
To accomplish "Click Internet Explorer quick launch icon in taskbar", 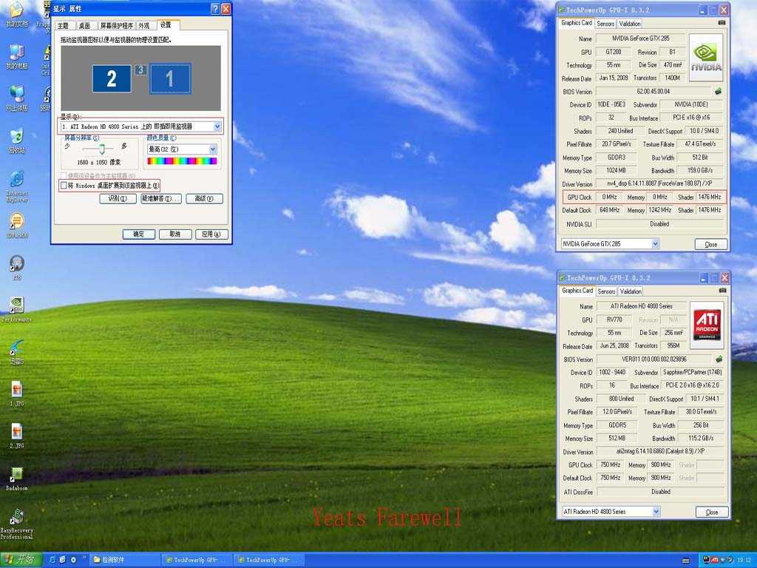I will coord(52,560).
